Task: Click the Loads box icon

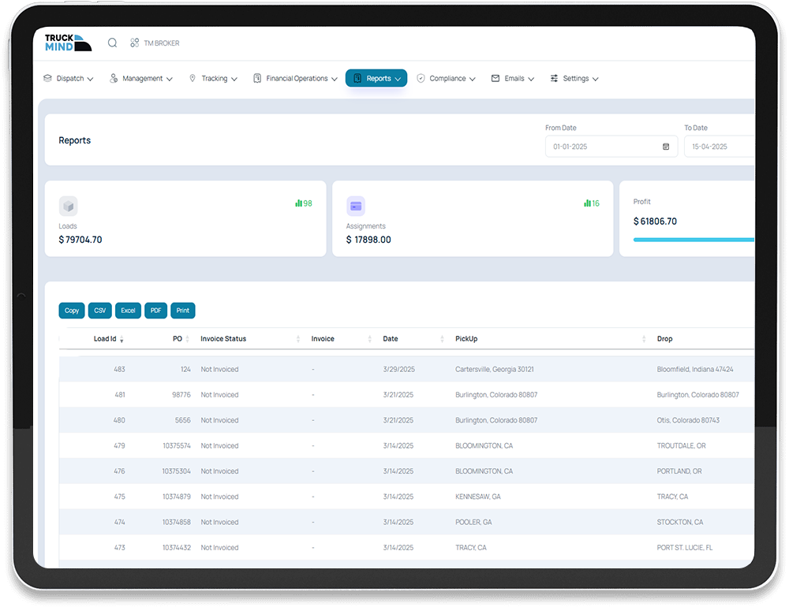Action: tap(69, 206)
